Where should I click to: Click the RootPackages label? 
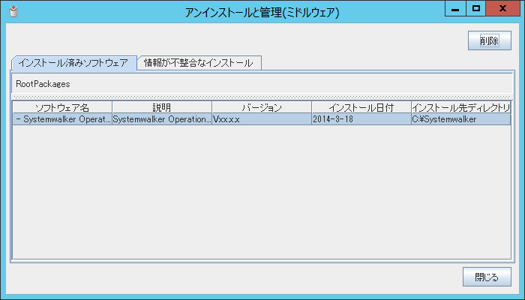(43, 84)
